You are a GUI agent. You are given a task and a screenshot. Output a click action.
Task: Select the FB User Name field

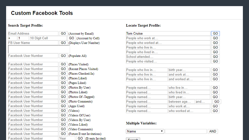pos(33,43)
